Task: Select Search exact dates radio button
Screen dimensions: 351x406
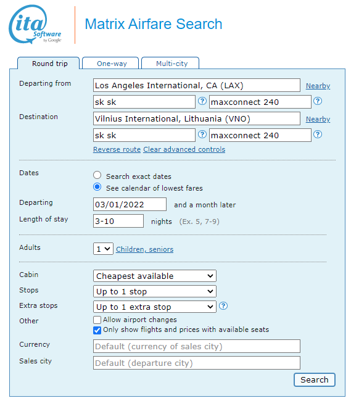Action: click(x=97, y=175)
